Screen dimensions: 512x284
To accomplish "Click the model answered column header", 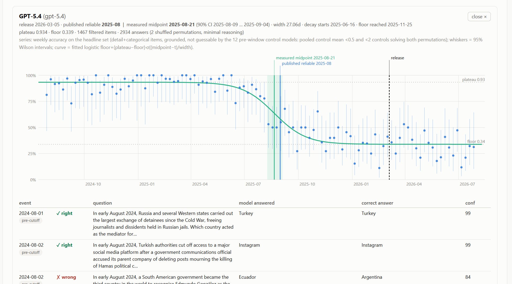I will (257, 203).
